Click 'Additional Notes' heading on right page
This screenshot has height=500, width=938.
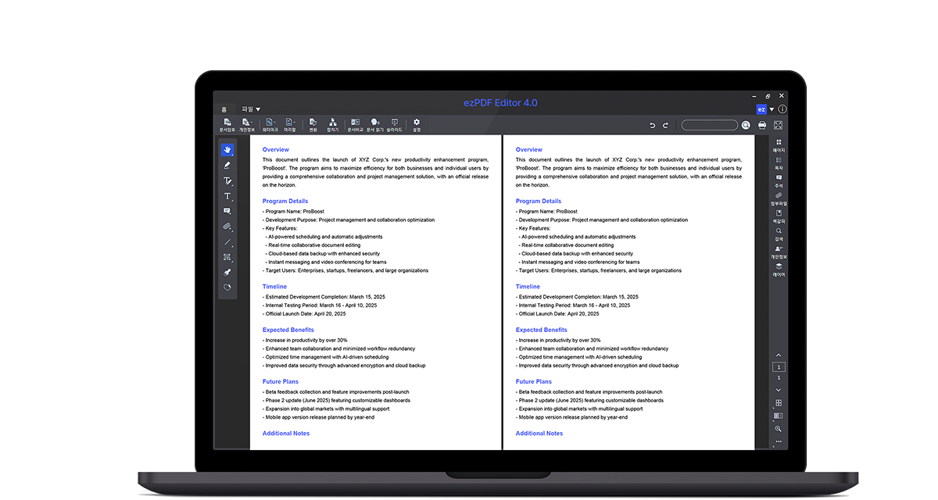pyautogui.click(x=539, y=433)
